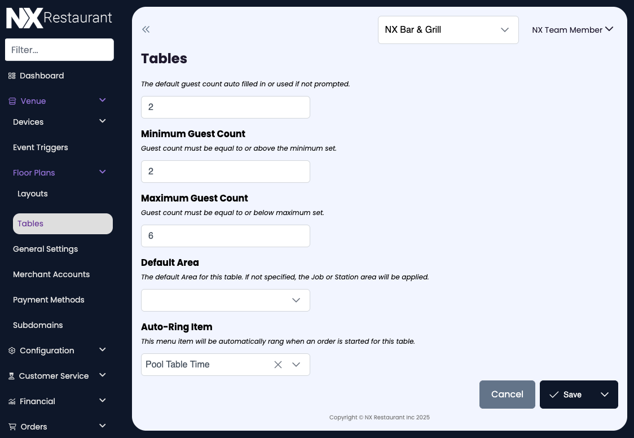Click the Financial chart icon
Viewport: 634px width, 438px height.
pyautogui.click(x=12, y=401)
